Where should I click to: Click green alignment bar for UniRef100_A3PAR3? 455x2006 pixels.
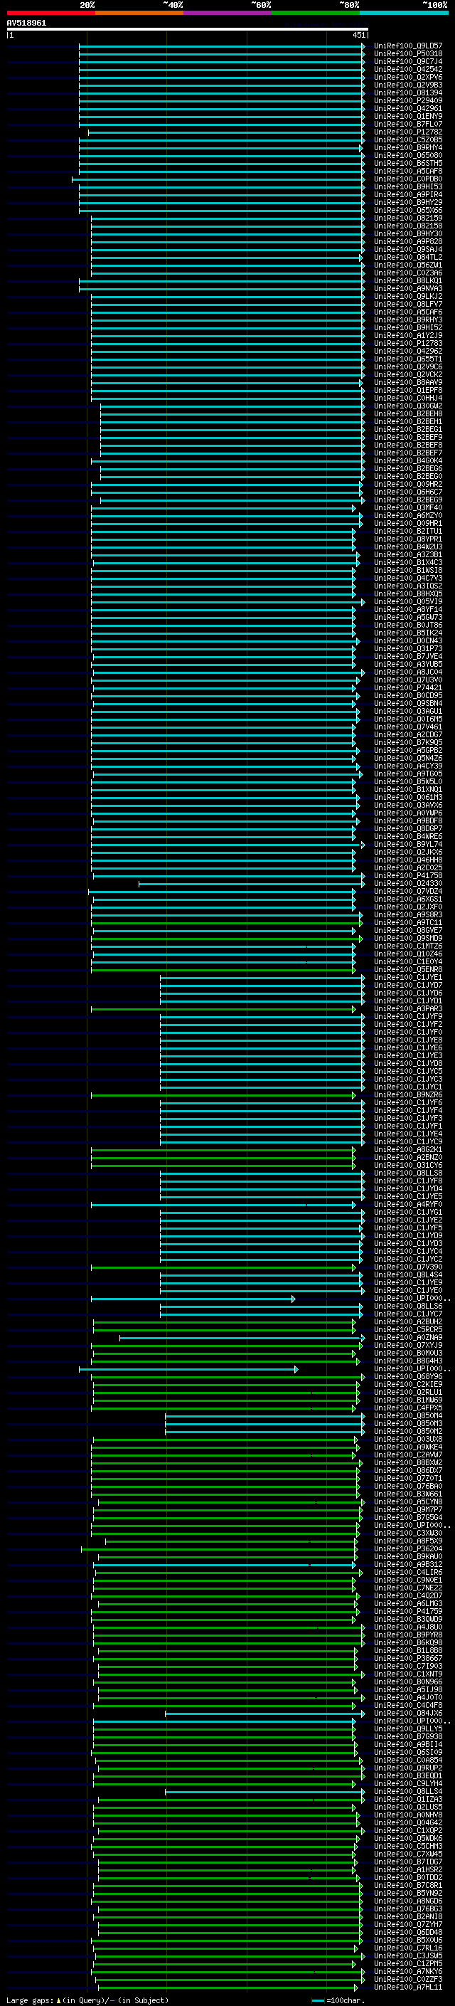click(223, 1009)
